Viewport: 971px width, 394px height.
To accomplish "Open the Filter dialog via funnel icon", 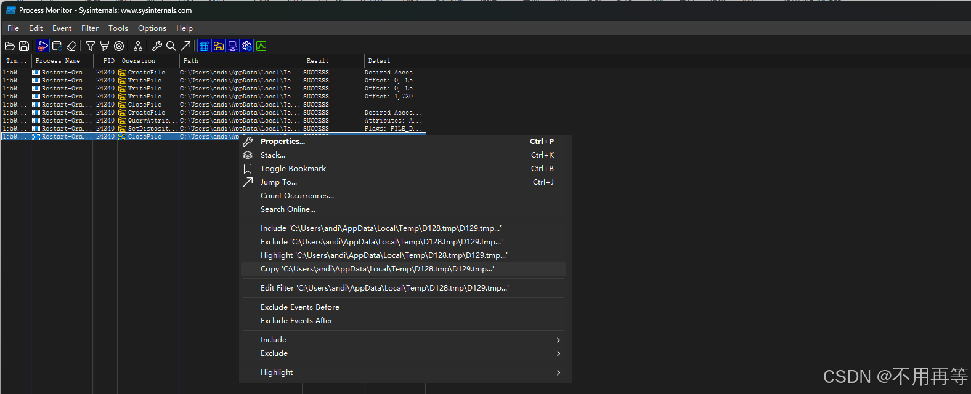I will (x=91, y=46).
